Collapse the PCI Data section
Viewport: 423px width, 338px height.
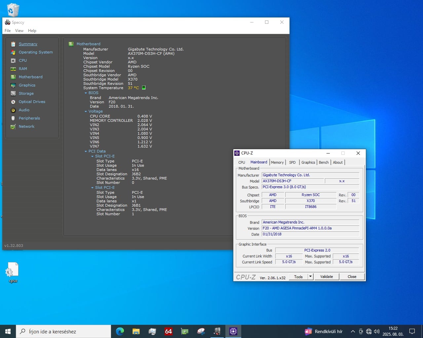point(86,152)
